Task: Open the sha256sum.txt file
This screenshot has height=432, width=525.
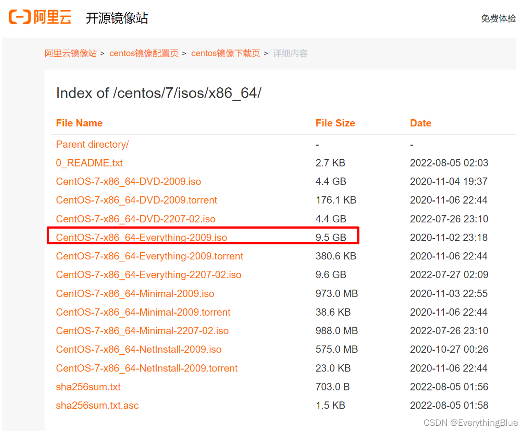Action: click(x=88, y=387)
